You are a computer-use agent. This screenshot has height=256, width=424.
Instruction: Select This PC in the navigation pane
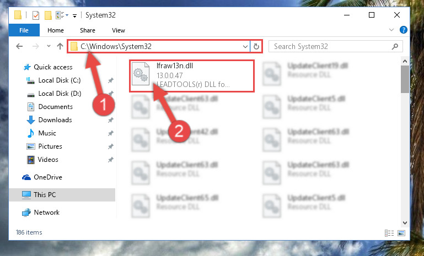62,195
